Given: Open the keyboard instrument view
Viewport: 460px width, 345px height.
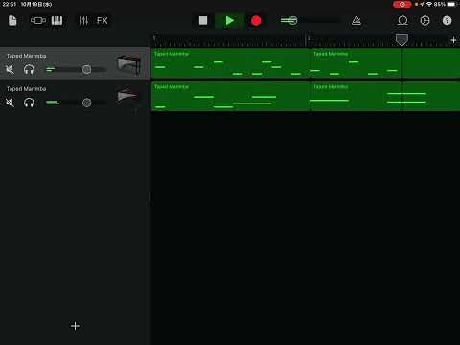Looking at the screenshot, I should tap(57, 21).
